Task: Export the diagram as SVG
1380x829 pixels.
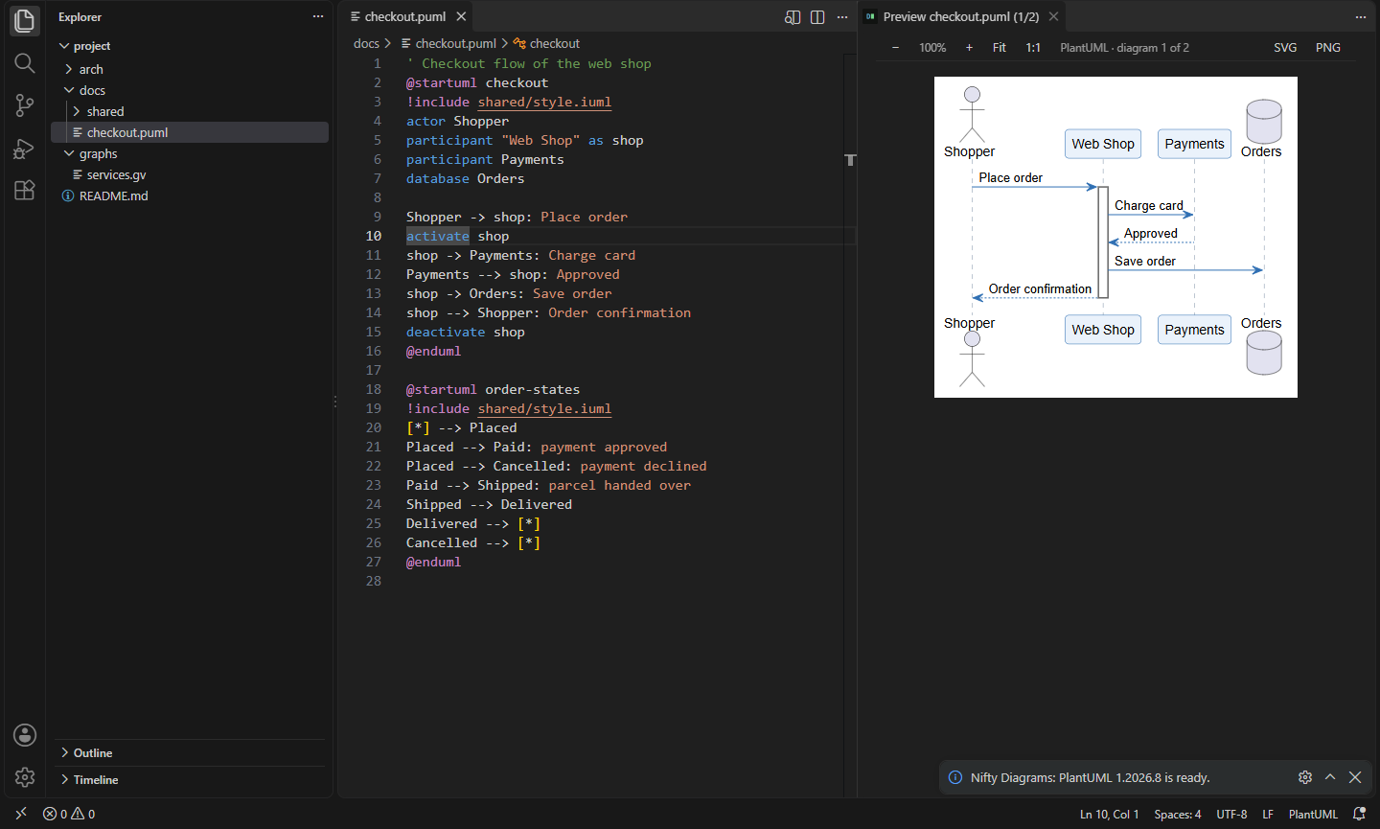Action: (1285, 47)
